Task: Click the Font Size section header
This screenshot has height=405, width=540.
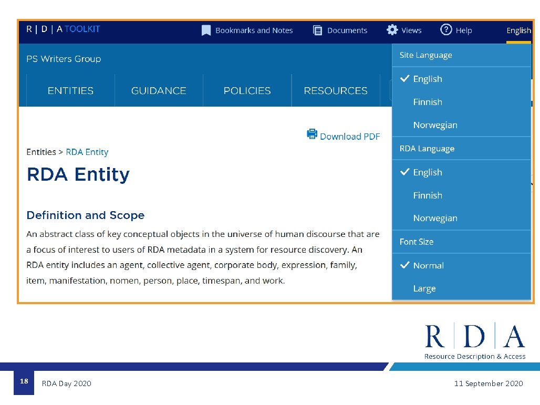Action: click(x=462, y=242)
